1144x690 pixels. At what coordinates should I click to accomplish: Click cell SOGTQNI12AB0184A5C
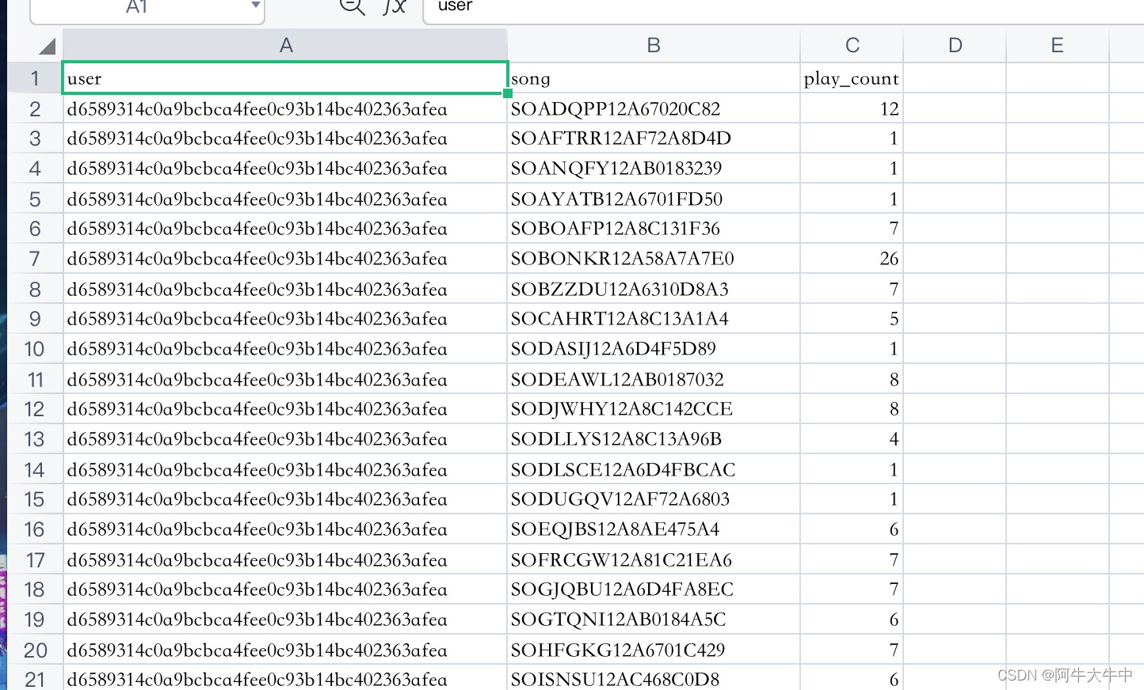click(x=654, y=620)
